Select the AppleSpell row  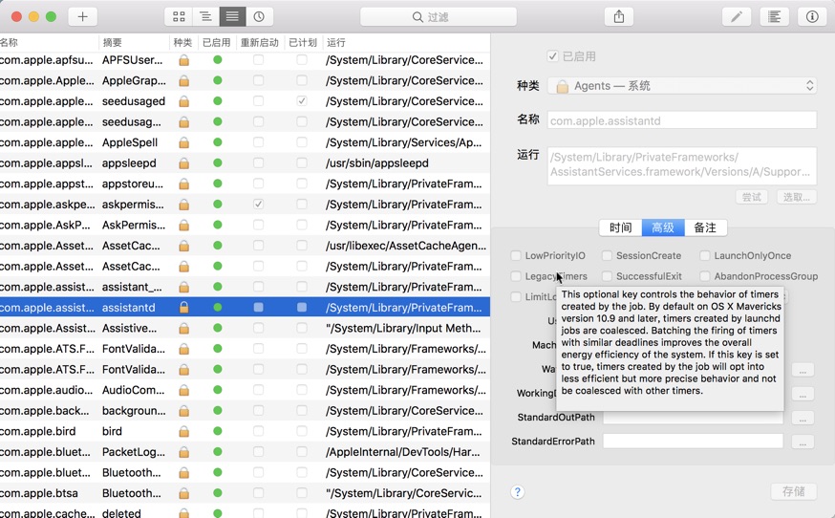[245, 142]
